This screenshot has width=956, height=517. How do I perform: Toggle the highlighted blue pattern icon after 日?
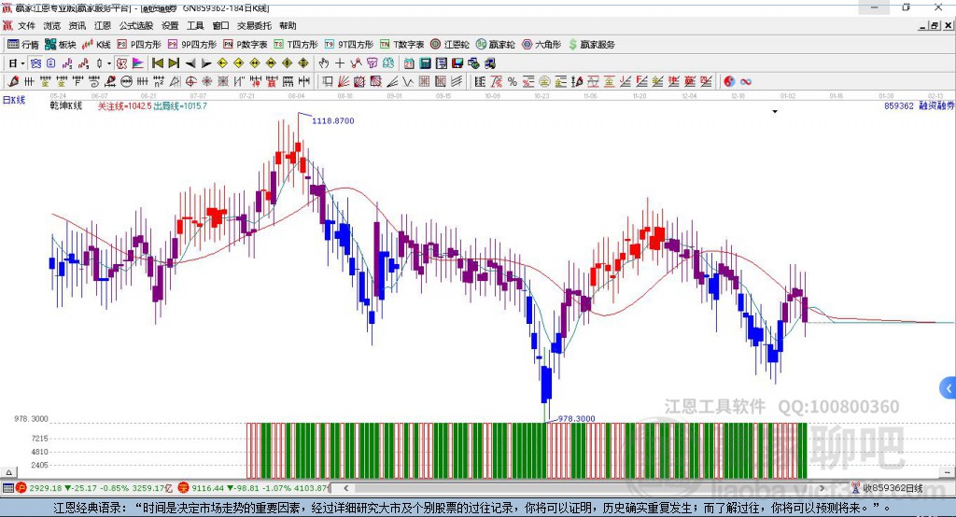click(35, 63)
